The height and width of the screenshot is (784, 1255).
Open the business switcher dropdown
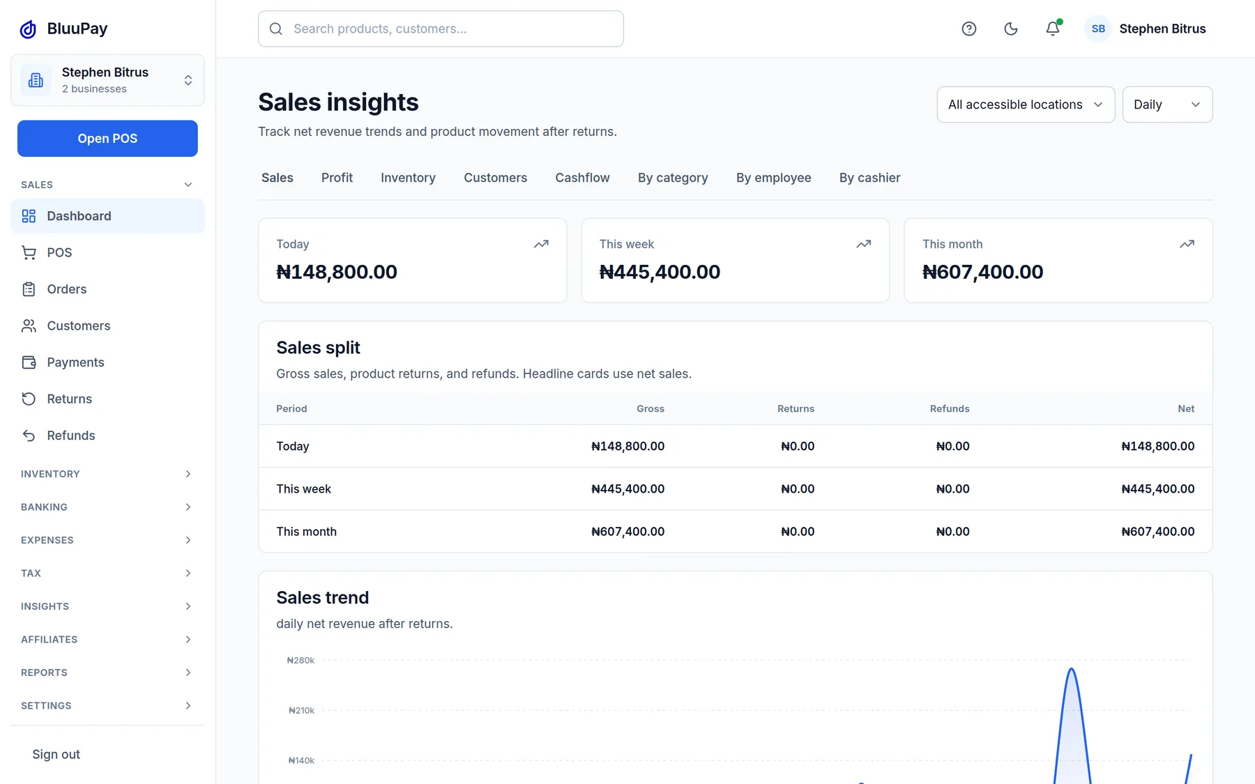click(107, 80)
